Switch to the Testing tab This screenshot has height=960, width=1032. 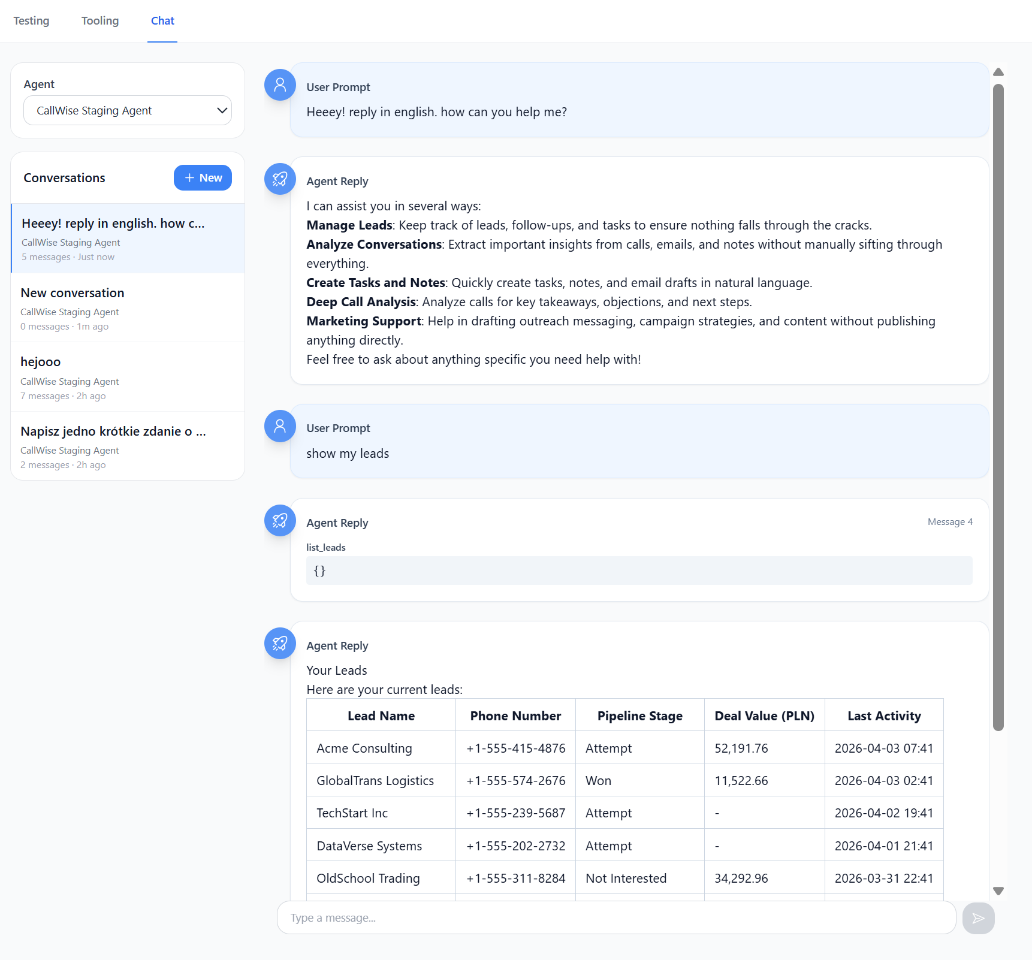point(31,20)
